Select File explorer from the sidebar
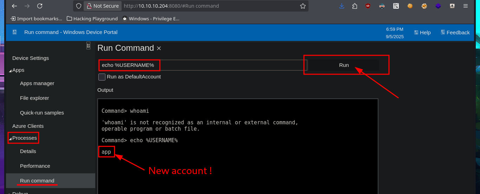Image resolution: width=480 pixels, height=194 pixels. pyautogui.click(x=34, y=98)
